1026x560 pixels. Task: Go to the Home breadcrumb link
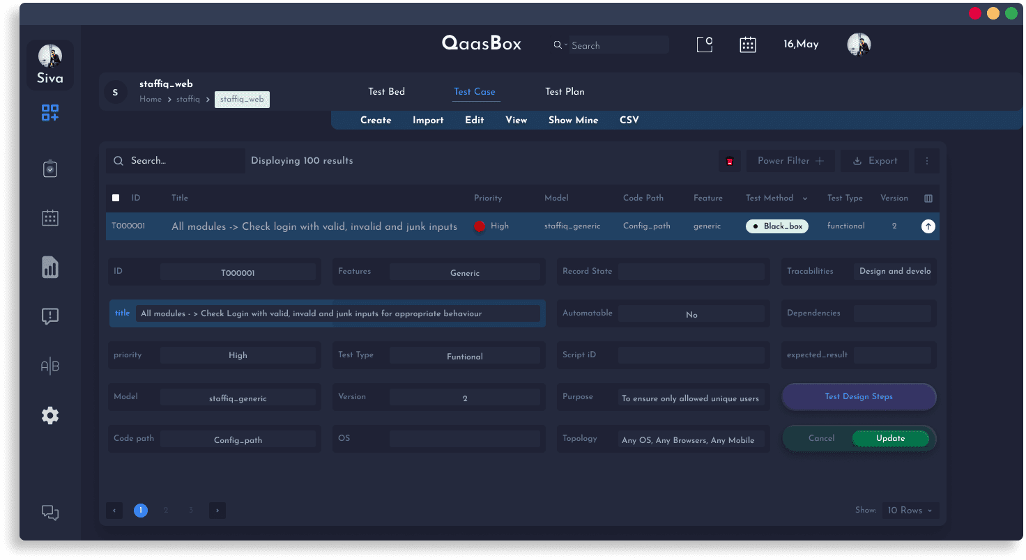(x=151, y=100)
